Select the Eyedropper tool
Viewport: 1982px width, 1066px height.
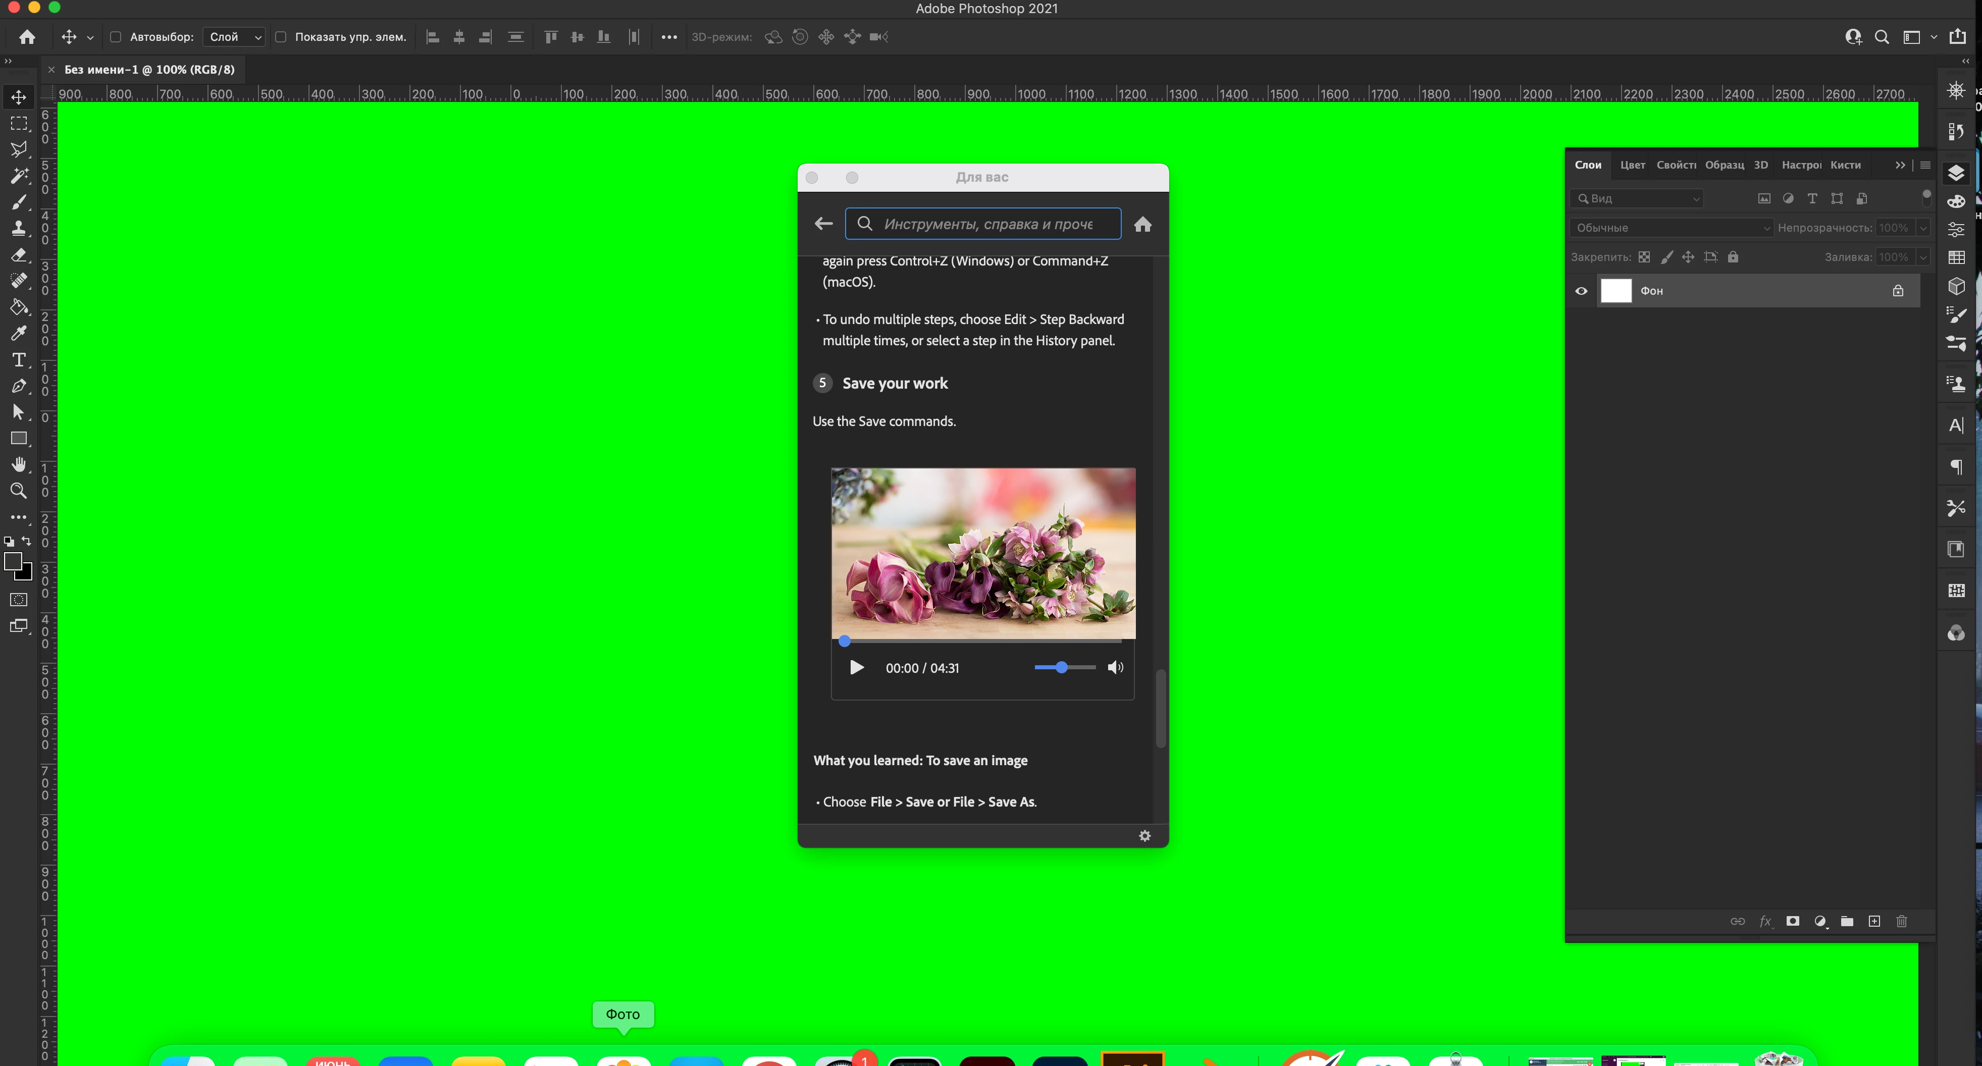click(19, 333)
